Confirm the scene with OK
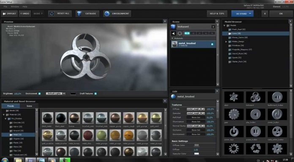 click(280, 13)
